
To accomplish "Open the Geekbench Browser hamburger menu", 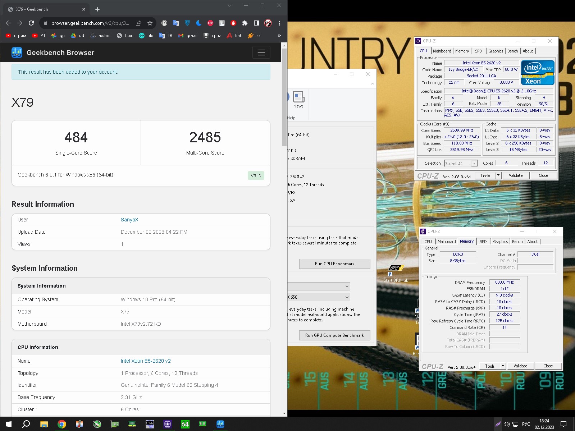I will (x=261, y=52).
